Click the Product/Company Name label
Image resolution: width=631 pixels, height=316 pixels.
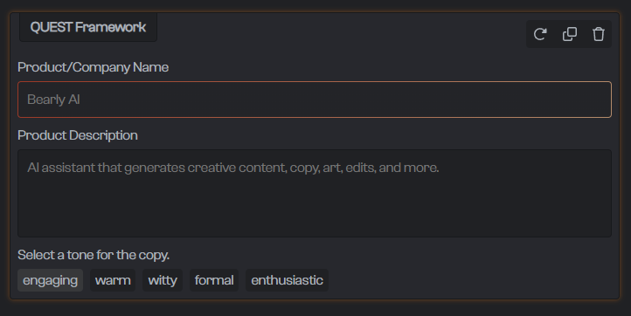click(x=93, y=67)
